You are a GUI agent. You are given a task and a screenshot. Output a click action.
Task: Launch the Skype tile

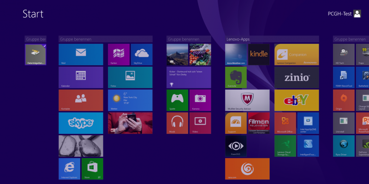81,123
